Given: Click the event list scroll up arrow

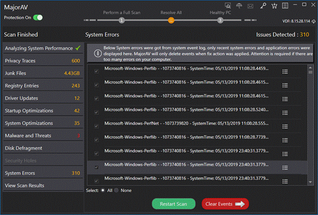Looking at the screenshot, I should 311,67.
